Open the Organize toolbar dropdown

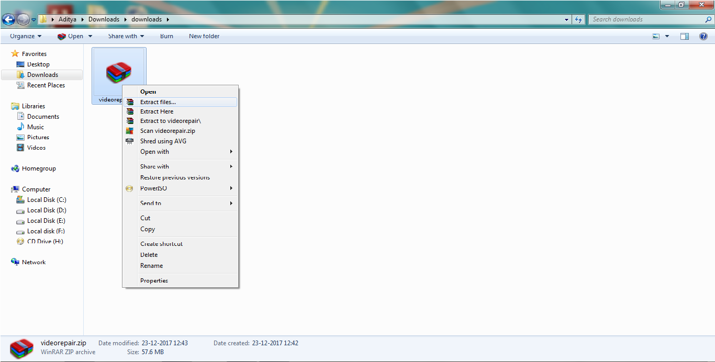coord(26,36)
